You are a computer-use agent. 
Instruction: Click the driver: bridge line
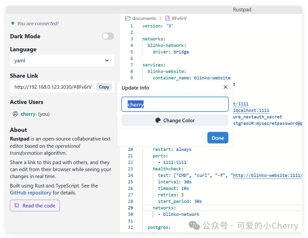(171, 52)
